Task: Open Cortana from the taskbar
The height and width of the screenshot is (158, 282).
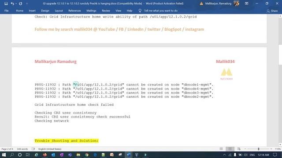Action: click(19, 154)
